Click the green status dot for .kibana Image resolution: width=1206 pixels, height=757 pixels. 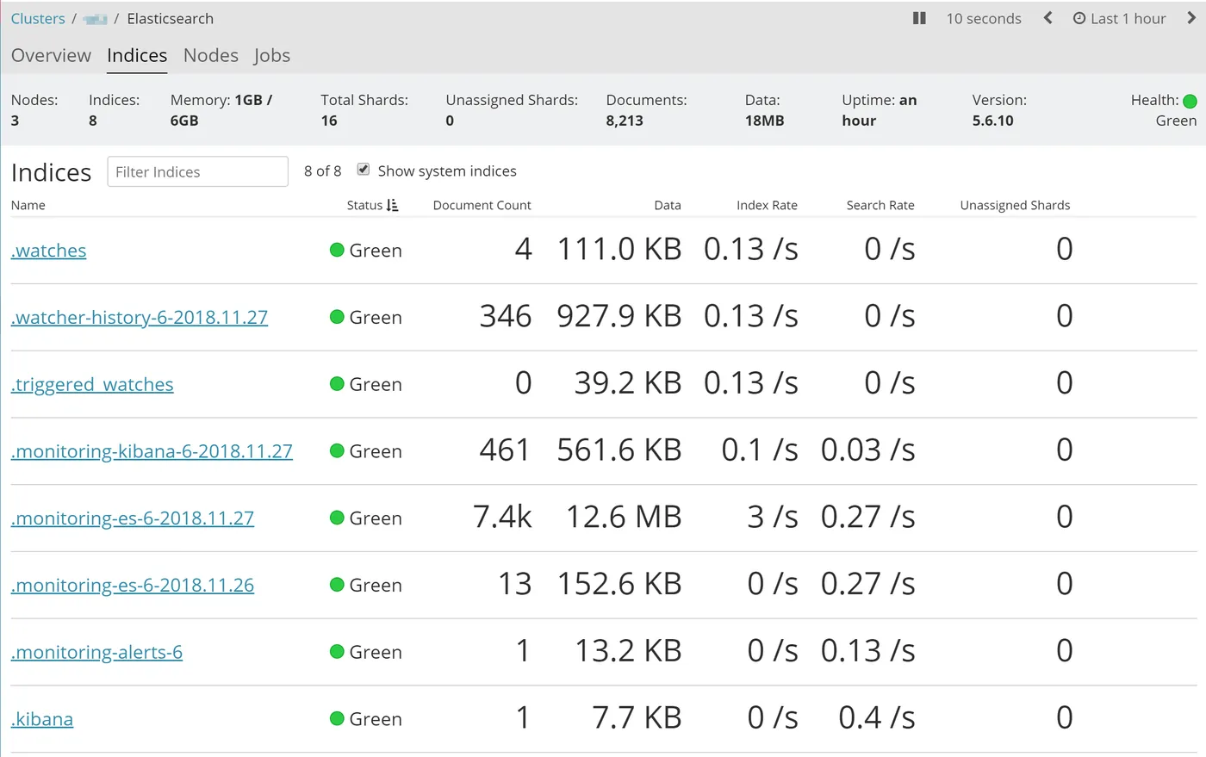coord(337,718)
